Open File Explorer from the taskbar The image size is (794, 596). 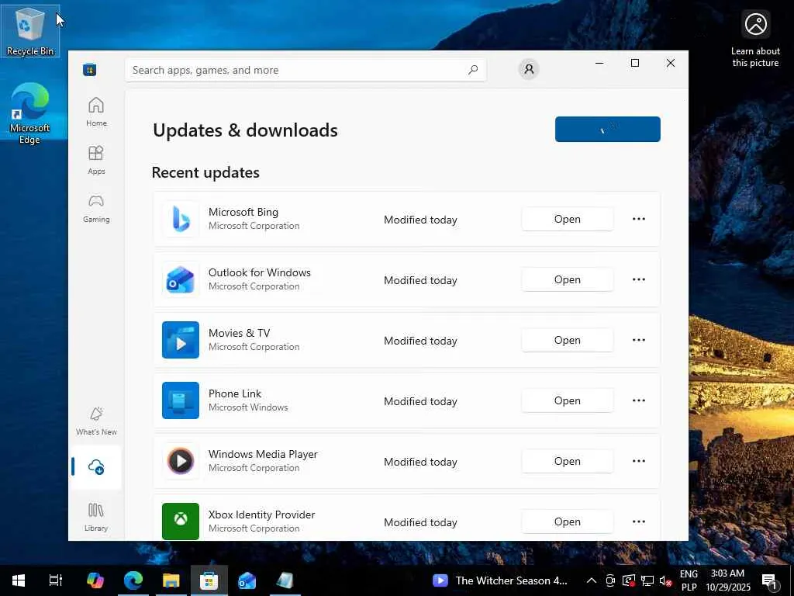(171, 580)
